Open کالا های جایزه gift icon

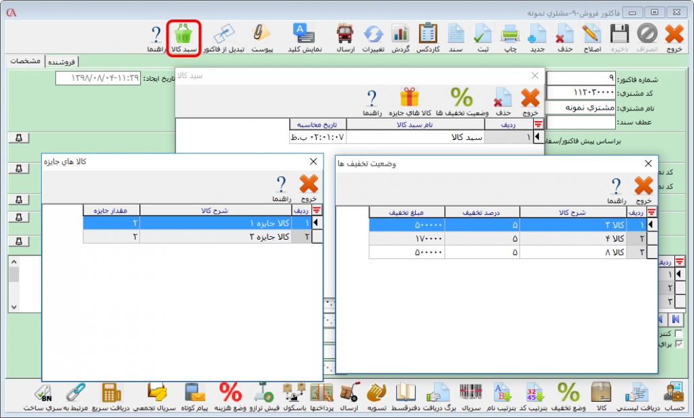[x=409, y=101]
